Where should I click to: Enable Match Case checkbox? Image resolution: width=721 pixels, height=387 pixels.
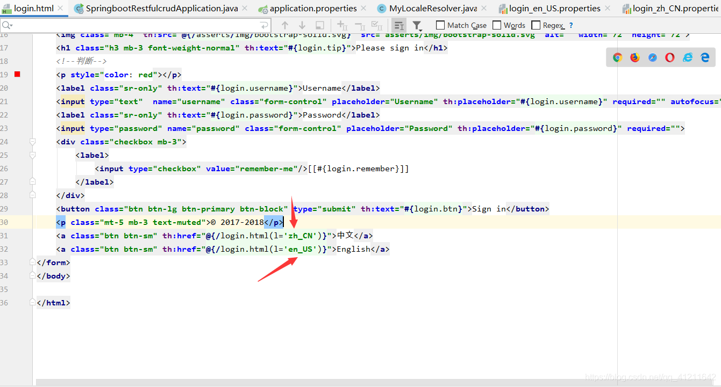tap(440, 25)
